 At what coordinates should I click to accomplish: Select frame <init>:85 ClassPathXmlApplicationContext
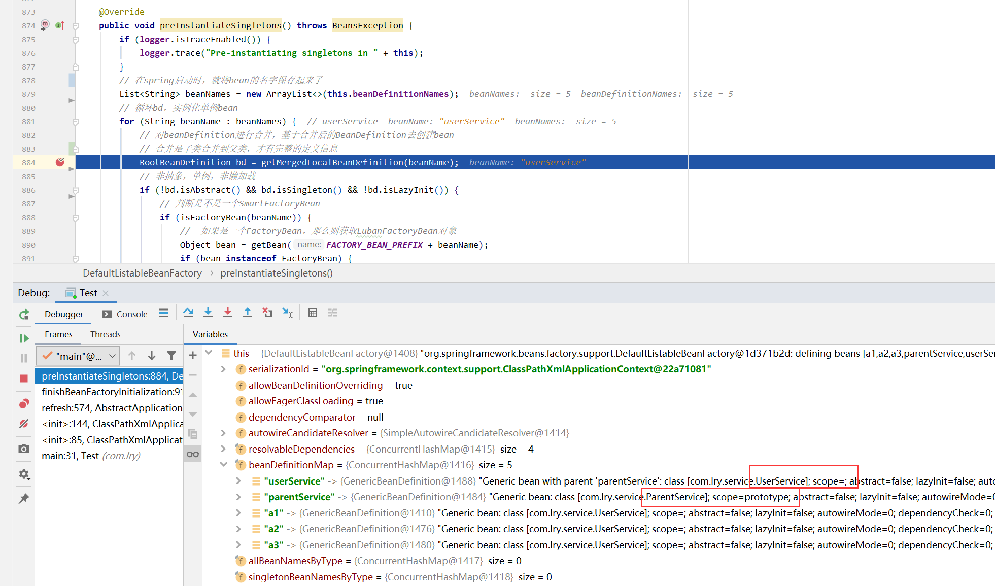109,440
